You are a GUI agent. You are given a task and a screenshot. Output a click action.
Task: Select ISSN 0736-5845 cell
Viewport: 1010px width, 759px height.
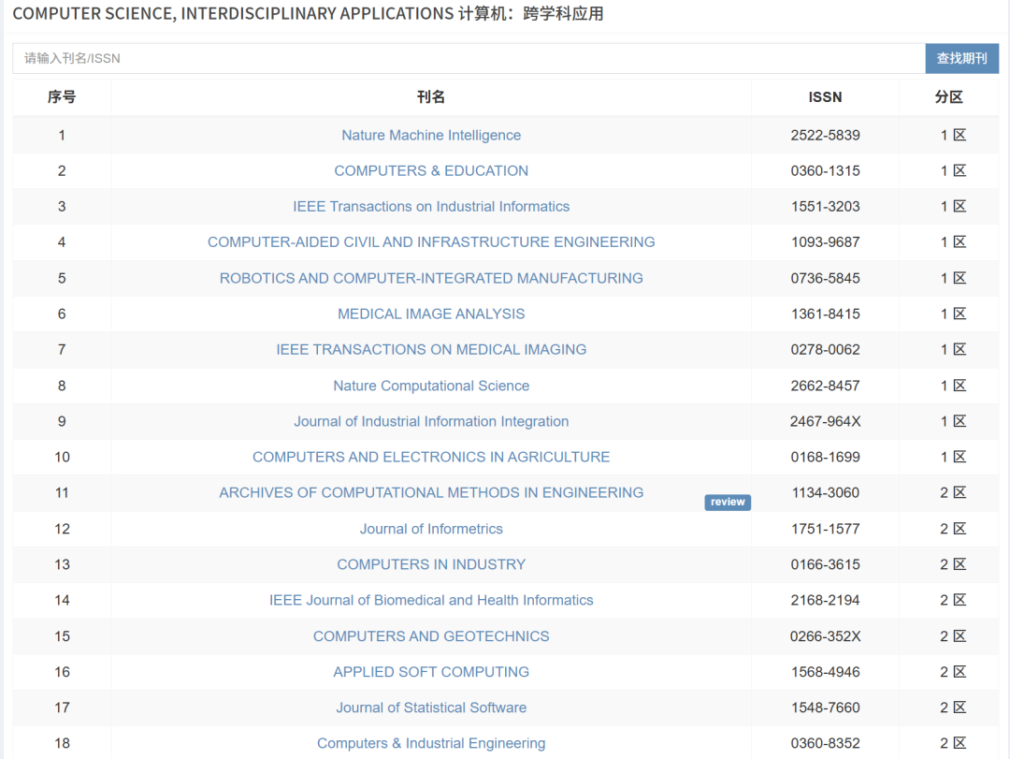825,278
